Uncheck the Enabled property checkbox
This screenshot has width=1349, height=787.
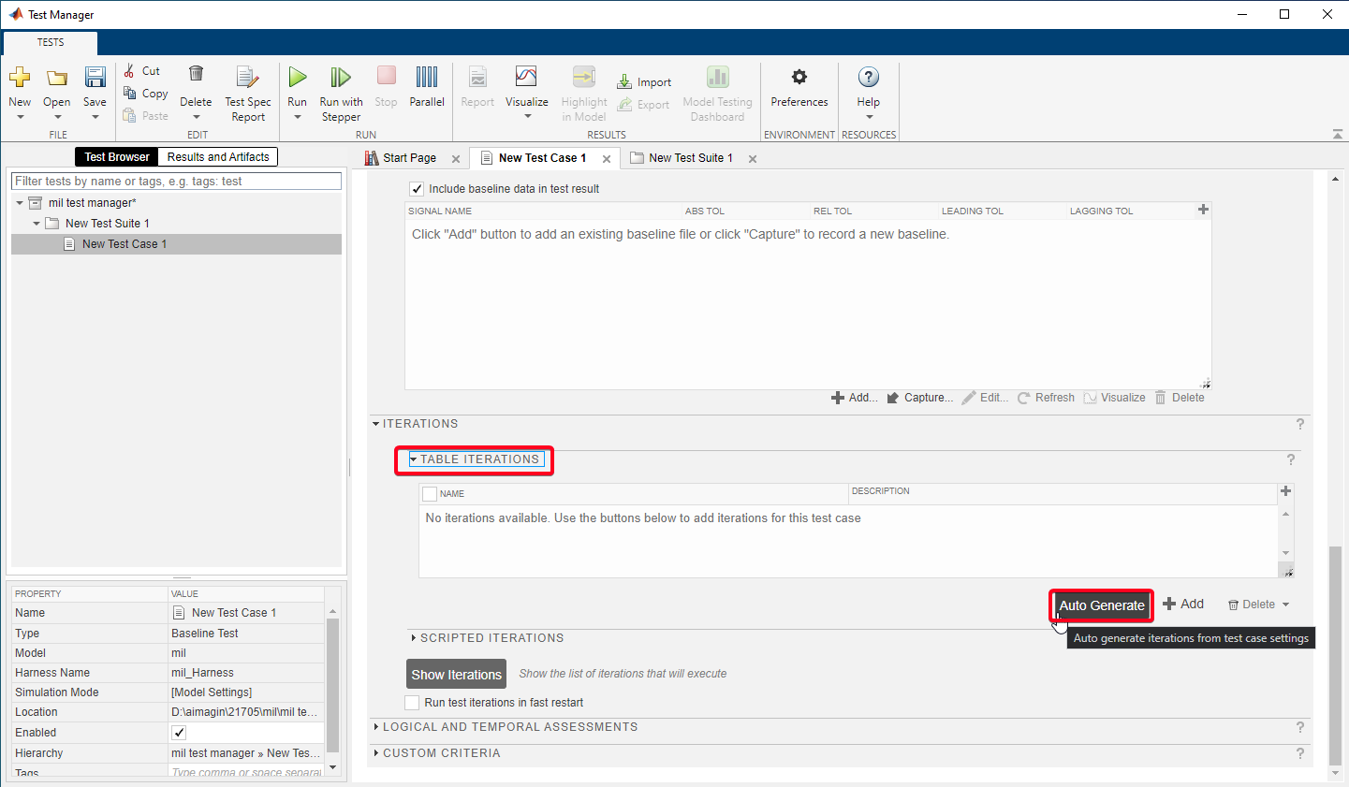click(x=179, y=733)
